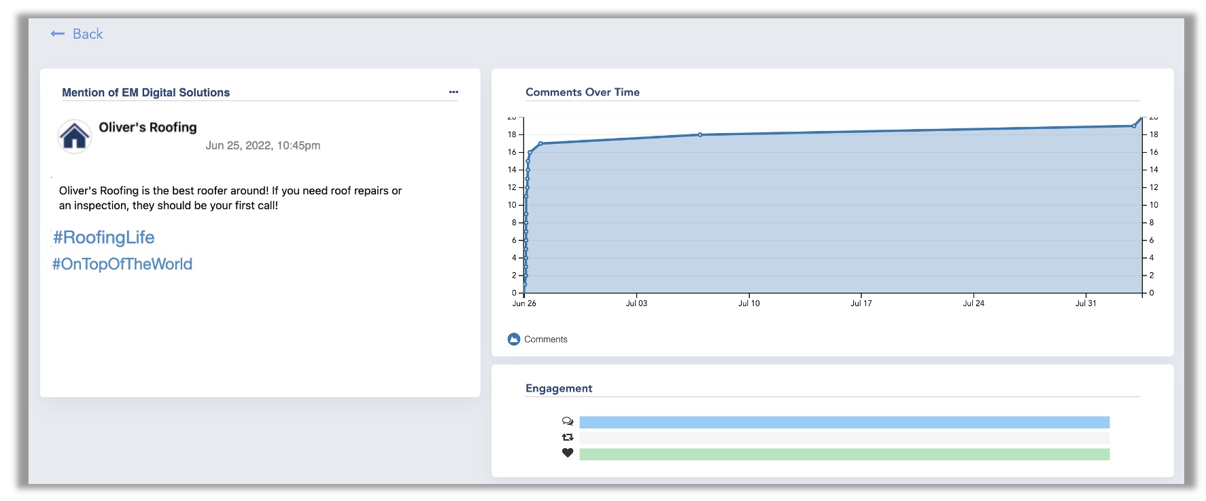Select the chart data point at value 17

tap(540, 143)
